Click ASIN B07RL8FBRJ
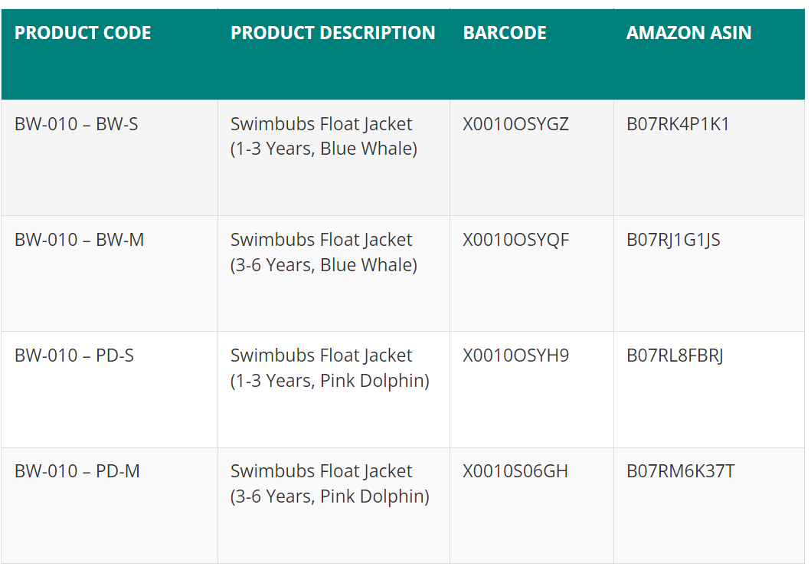Viewport: 811px width, 570px height. [675, 355]
